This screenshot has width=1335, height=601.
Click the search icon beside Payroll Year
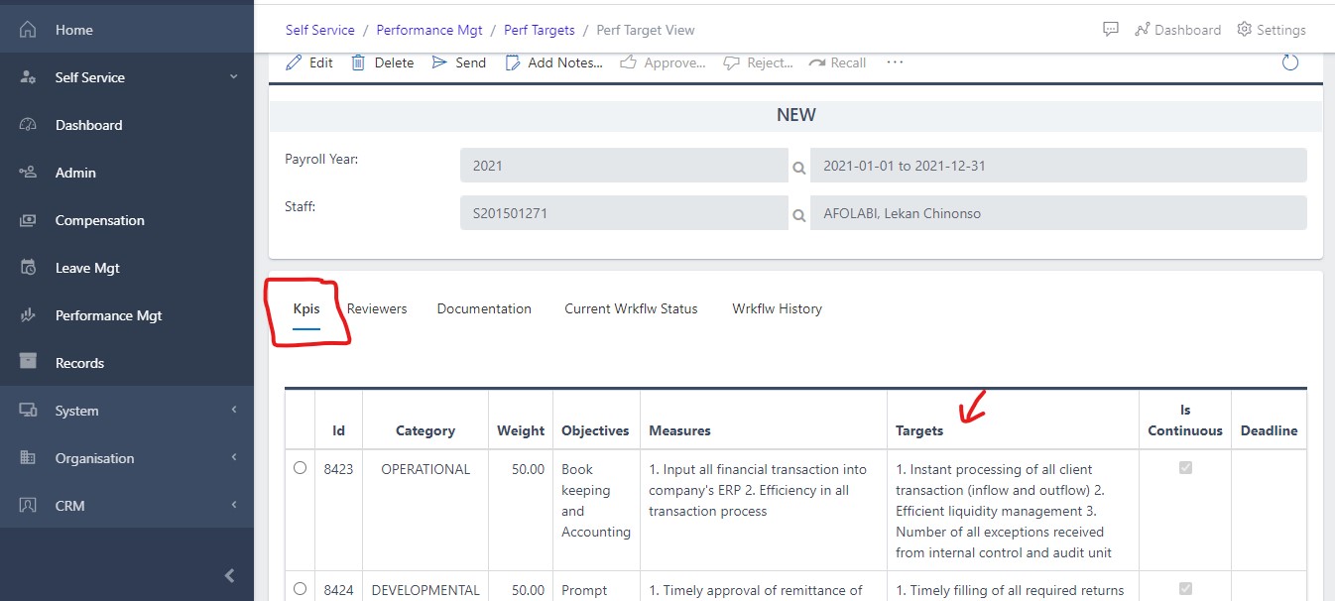tap(798, 168)
